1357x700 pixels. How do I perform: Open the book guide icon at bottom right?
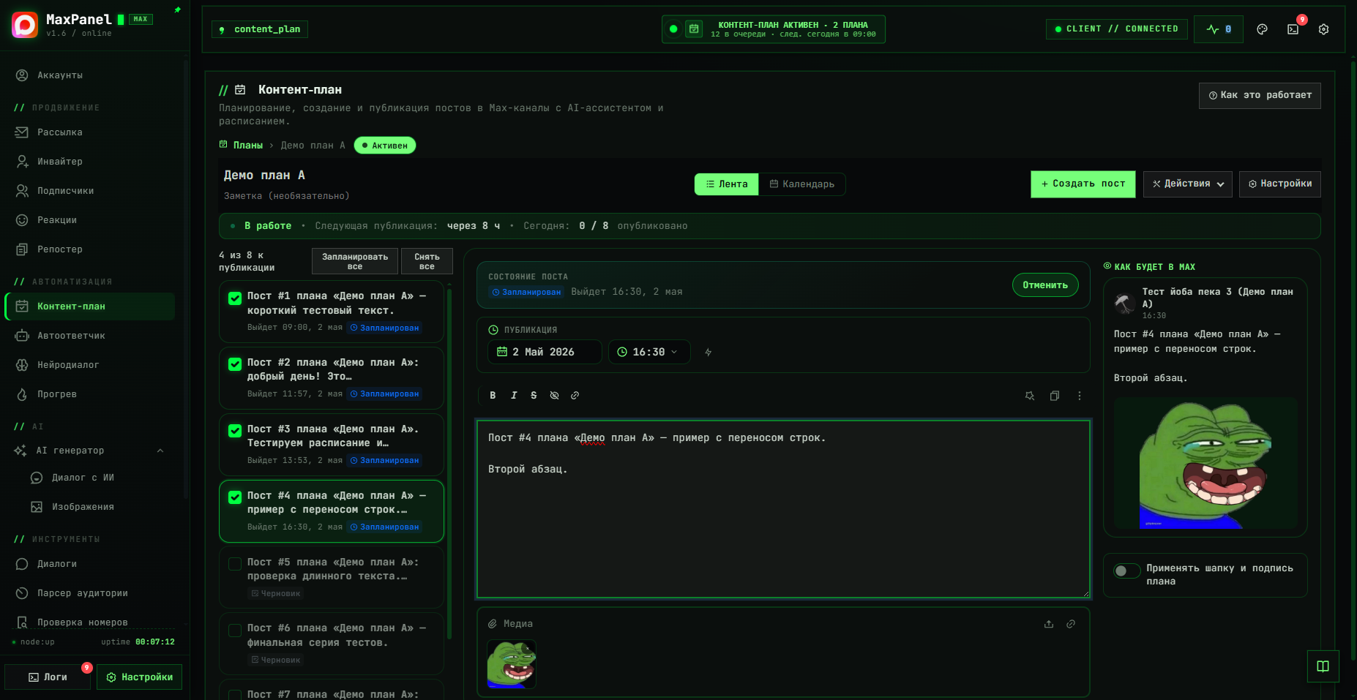[1323, 666]
